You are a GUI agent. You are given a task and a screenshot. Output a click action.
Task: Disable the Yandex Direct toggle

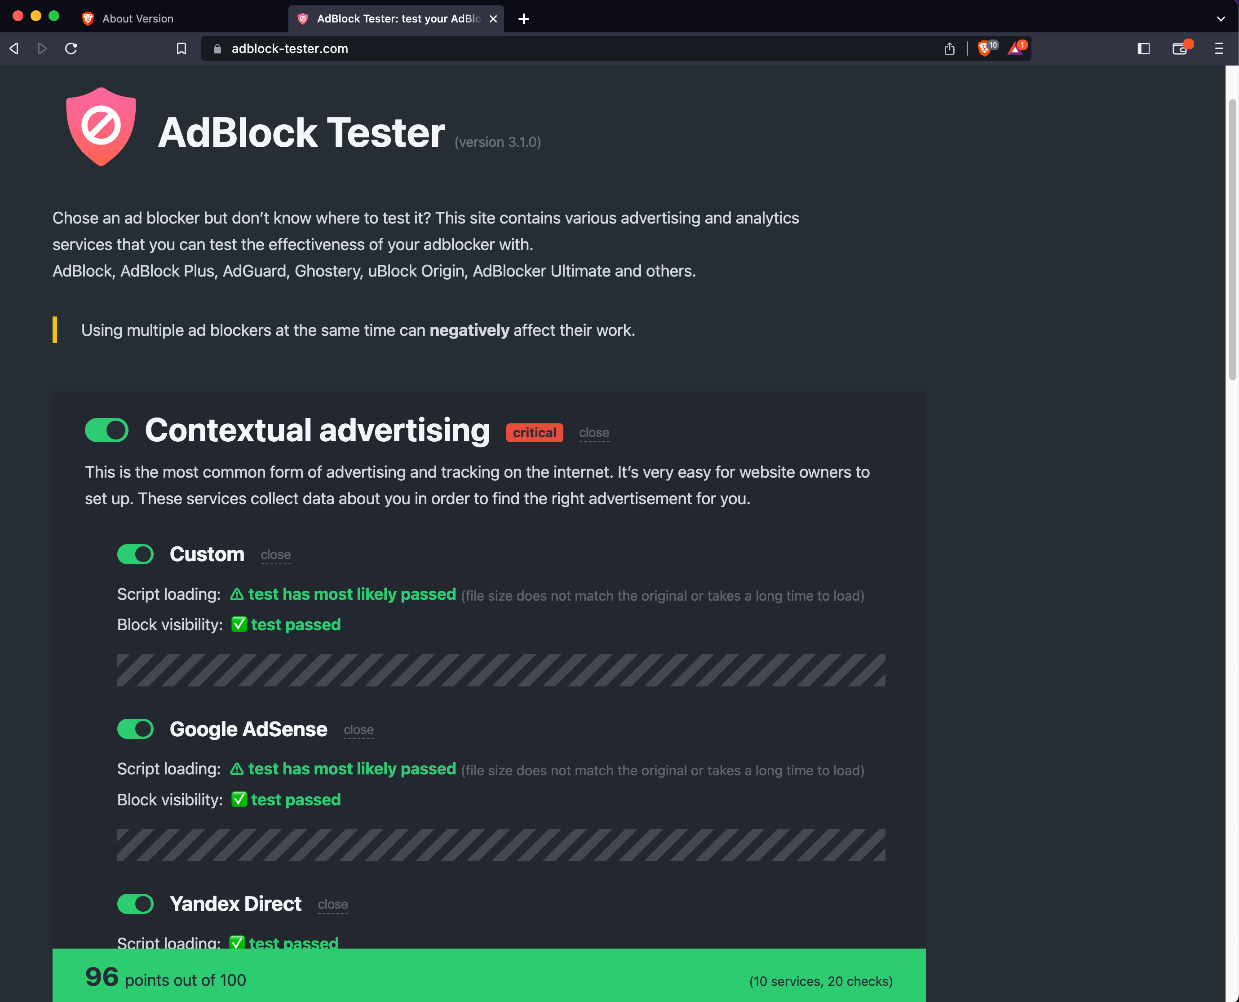(x=135, y=904)
